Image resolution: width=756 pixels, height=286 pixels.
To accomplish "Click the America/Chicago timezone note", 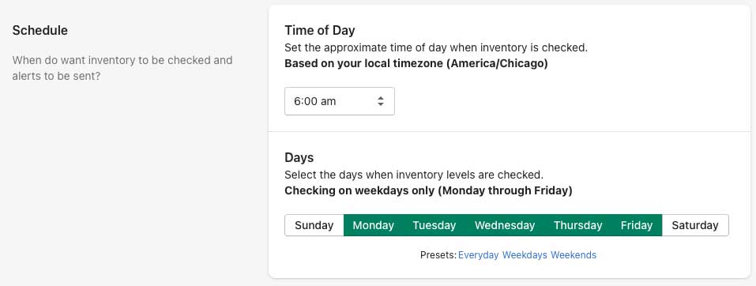I will tap(416, 64).
